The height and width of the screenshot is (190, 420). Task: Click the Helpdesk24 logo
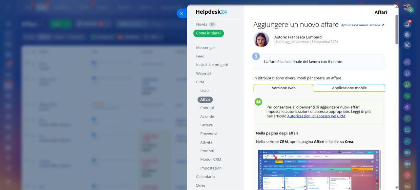point(211,12)
